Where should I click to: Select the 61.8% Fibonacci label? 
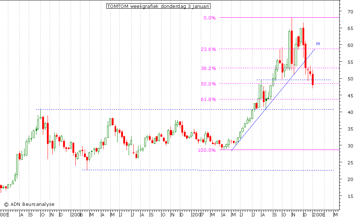pyautogui.click(x=208, y=99)
